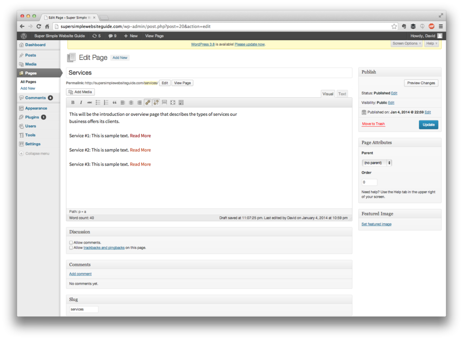Expand Screen Options panel
The width and height of the screenshot is (463, 340).
pyautogui.click(x=406, y=43)
